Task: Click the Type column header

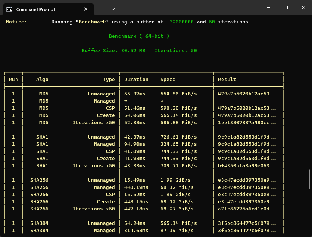Action: 109,80
